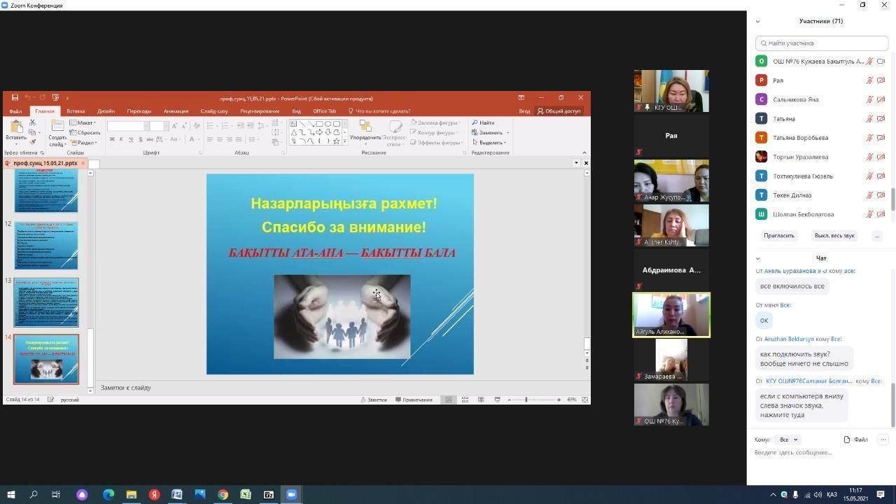Click the Paste (Вставить) clipboard icon
The width and height of the screenshot is (896, 504).
[16, 129]
